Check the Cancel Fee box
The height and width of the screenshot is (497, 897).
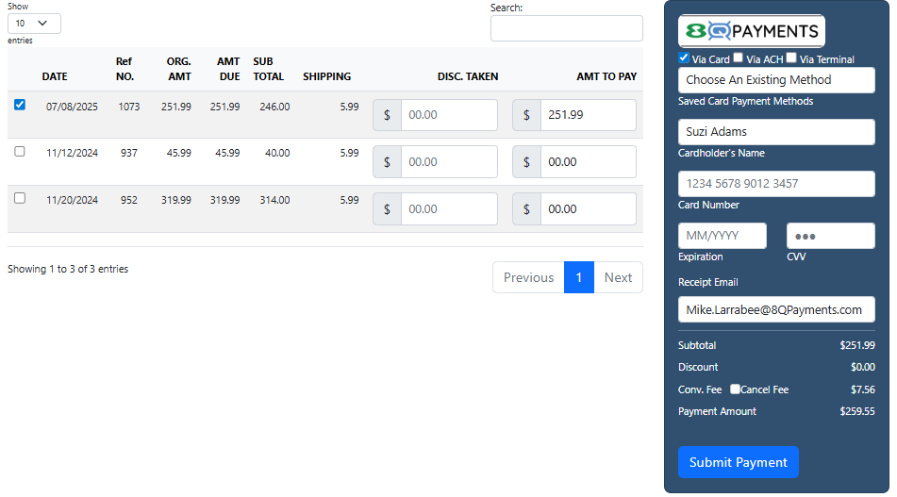tap(736, 389)
